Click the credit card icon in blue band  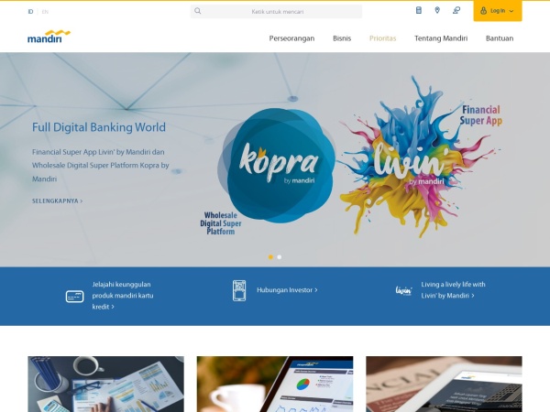click(75, 297)
